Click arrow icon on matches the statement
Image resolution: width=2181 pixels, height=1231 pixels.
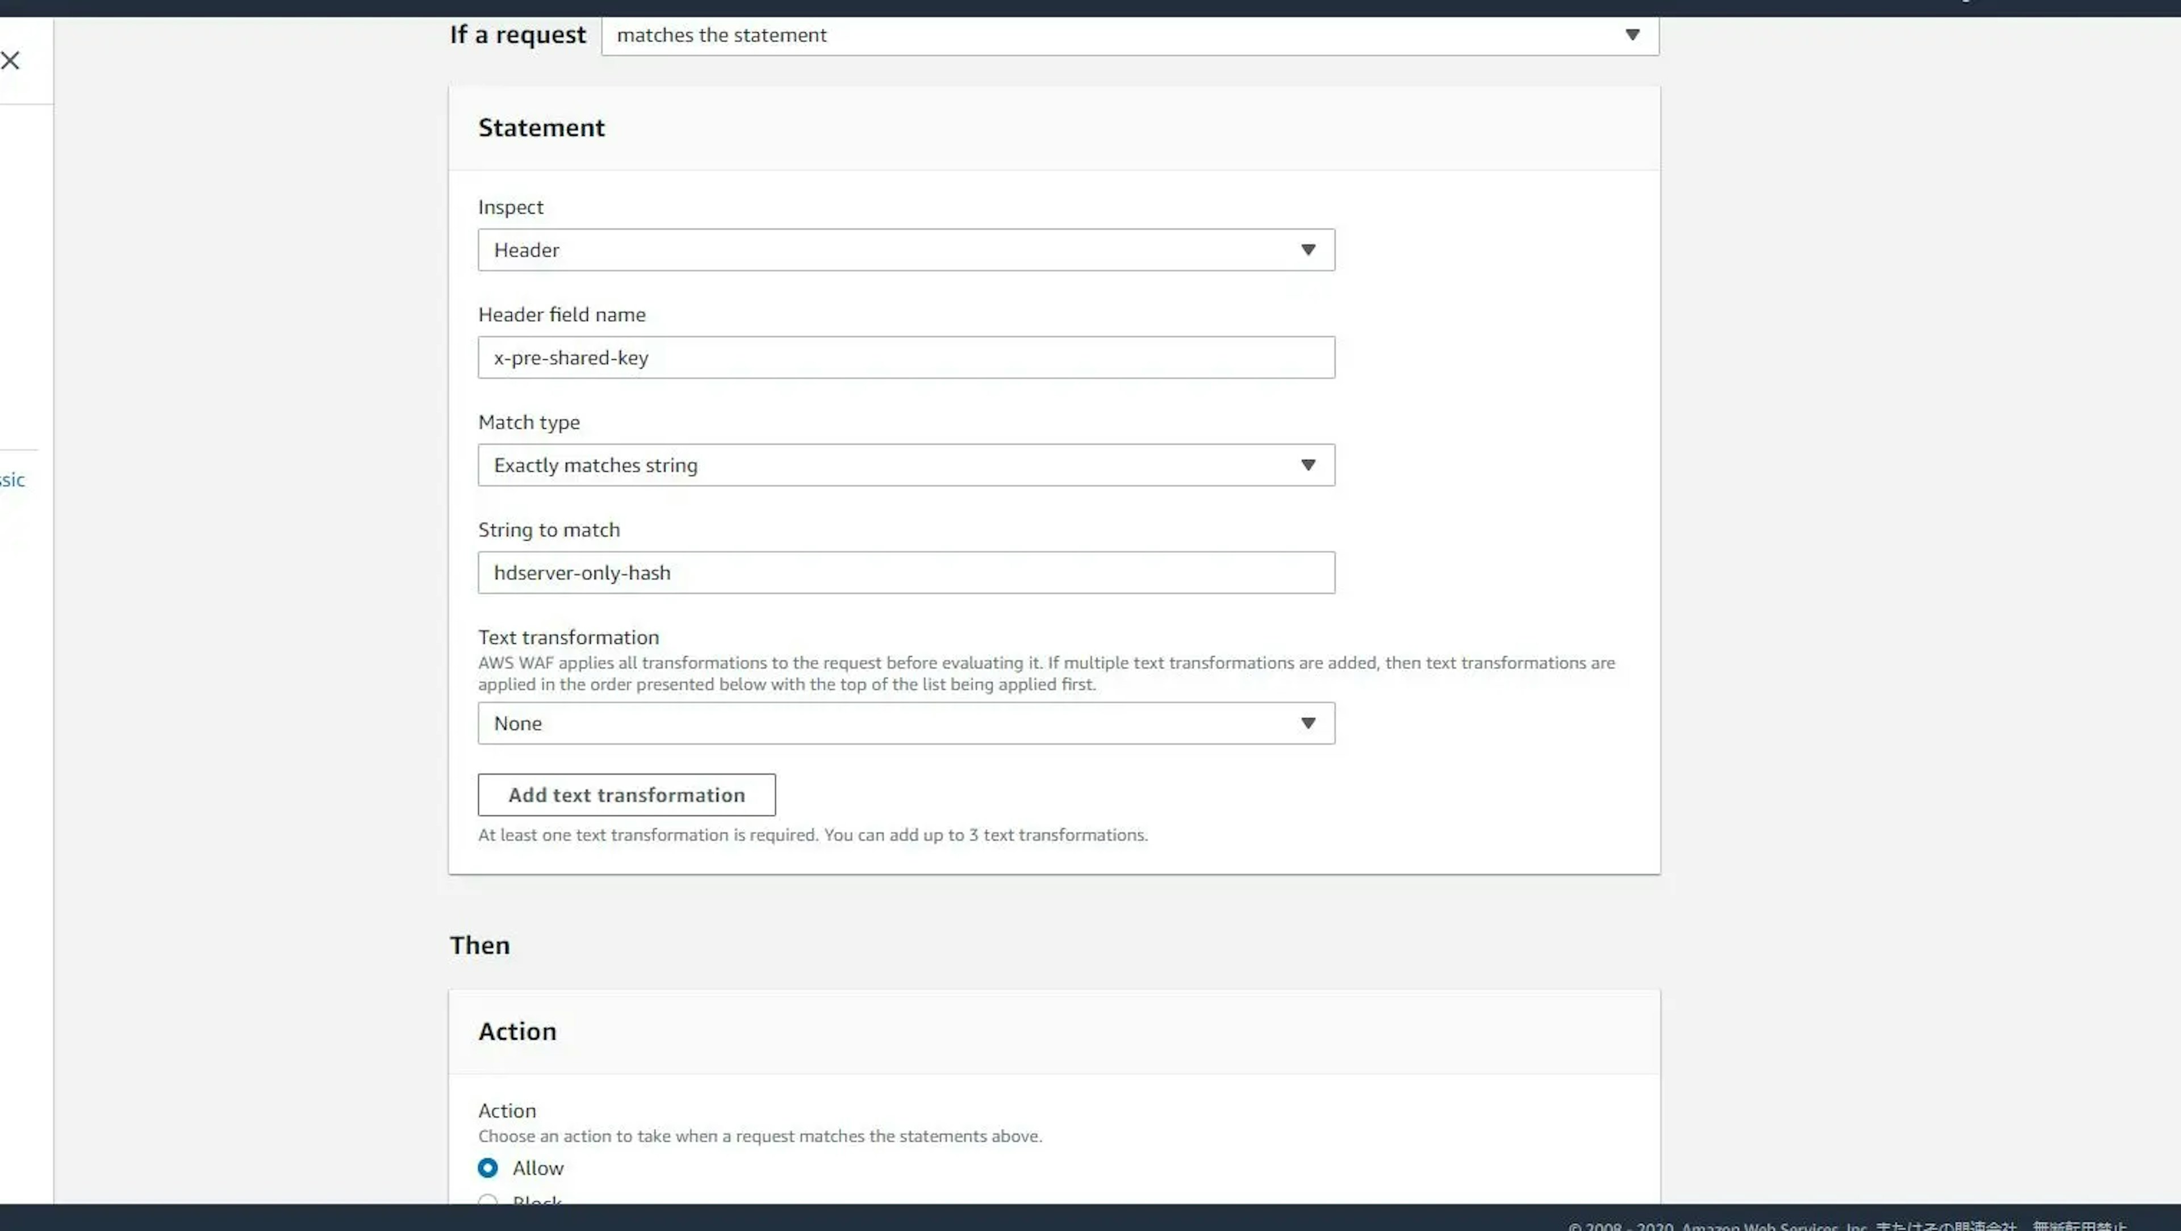click(x=1632, y=35)
